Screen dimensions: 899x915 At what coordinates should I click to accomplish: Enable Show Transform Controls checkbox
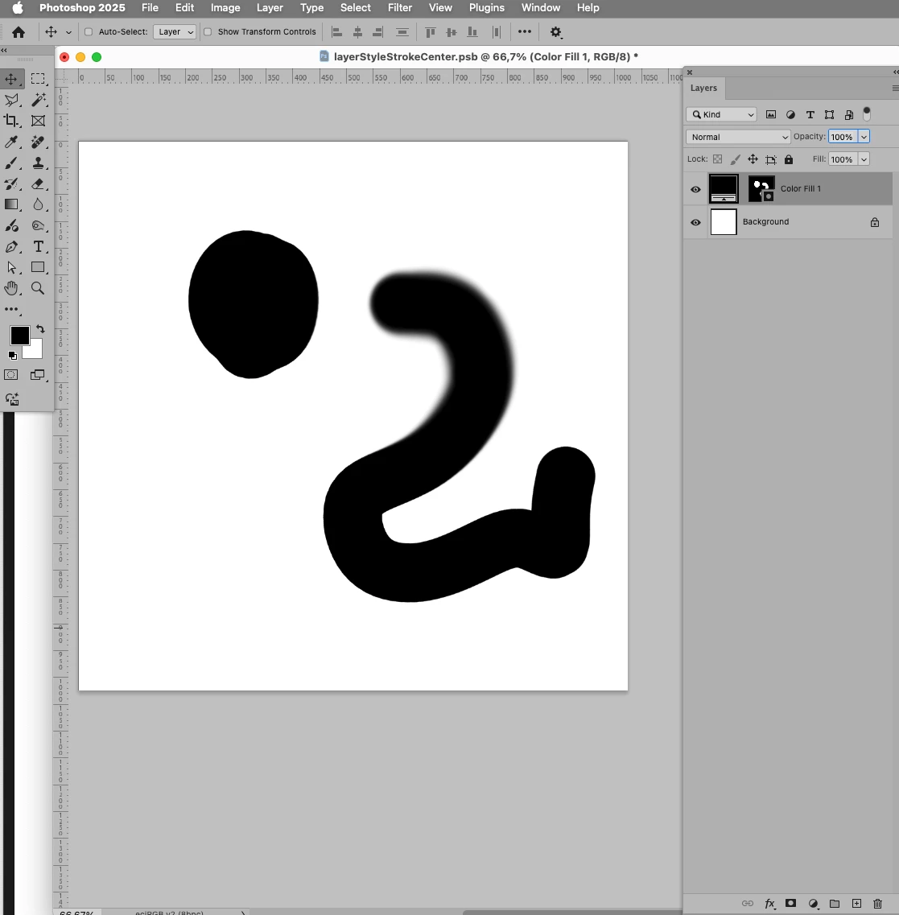tap(207, 31)
